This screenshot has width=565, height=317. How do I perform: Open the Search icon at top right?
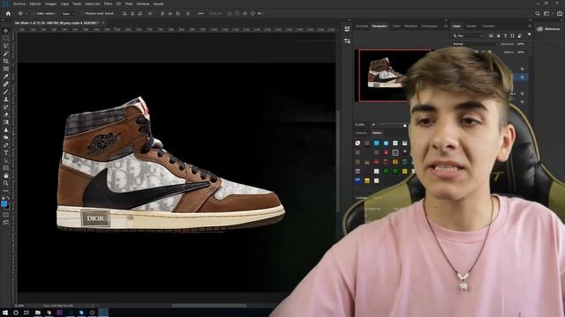point(538,14)
